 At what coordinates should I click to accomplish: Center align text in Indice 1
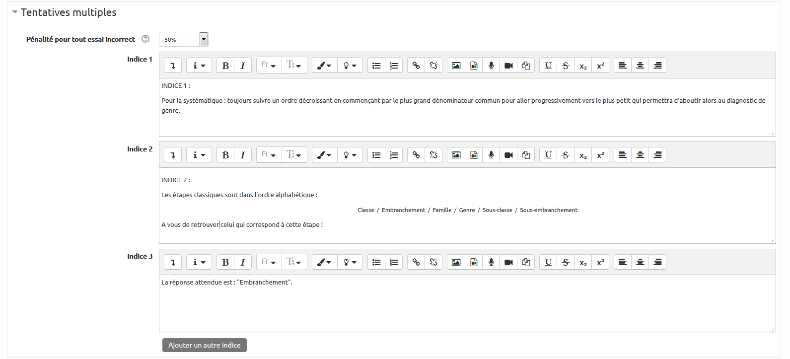click(x=640, y=66)
